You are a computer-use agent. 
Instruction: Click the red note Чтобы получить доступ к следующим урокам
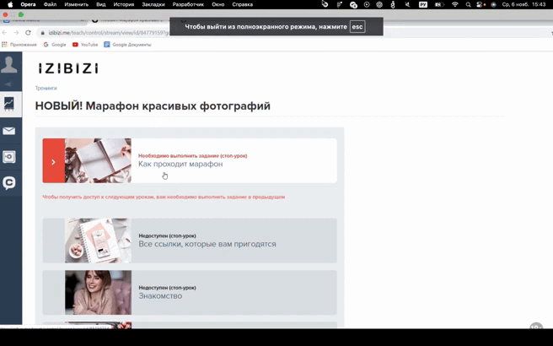pyautogui.click(x=164, y=197)
